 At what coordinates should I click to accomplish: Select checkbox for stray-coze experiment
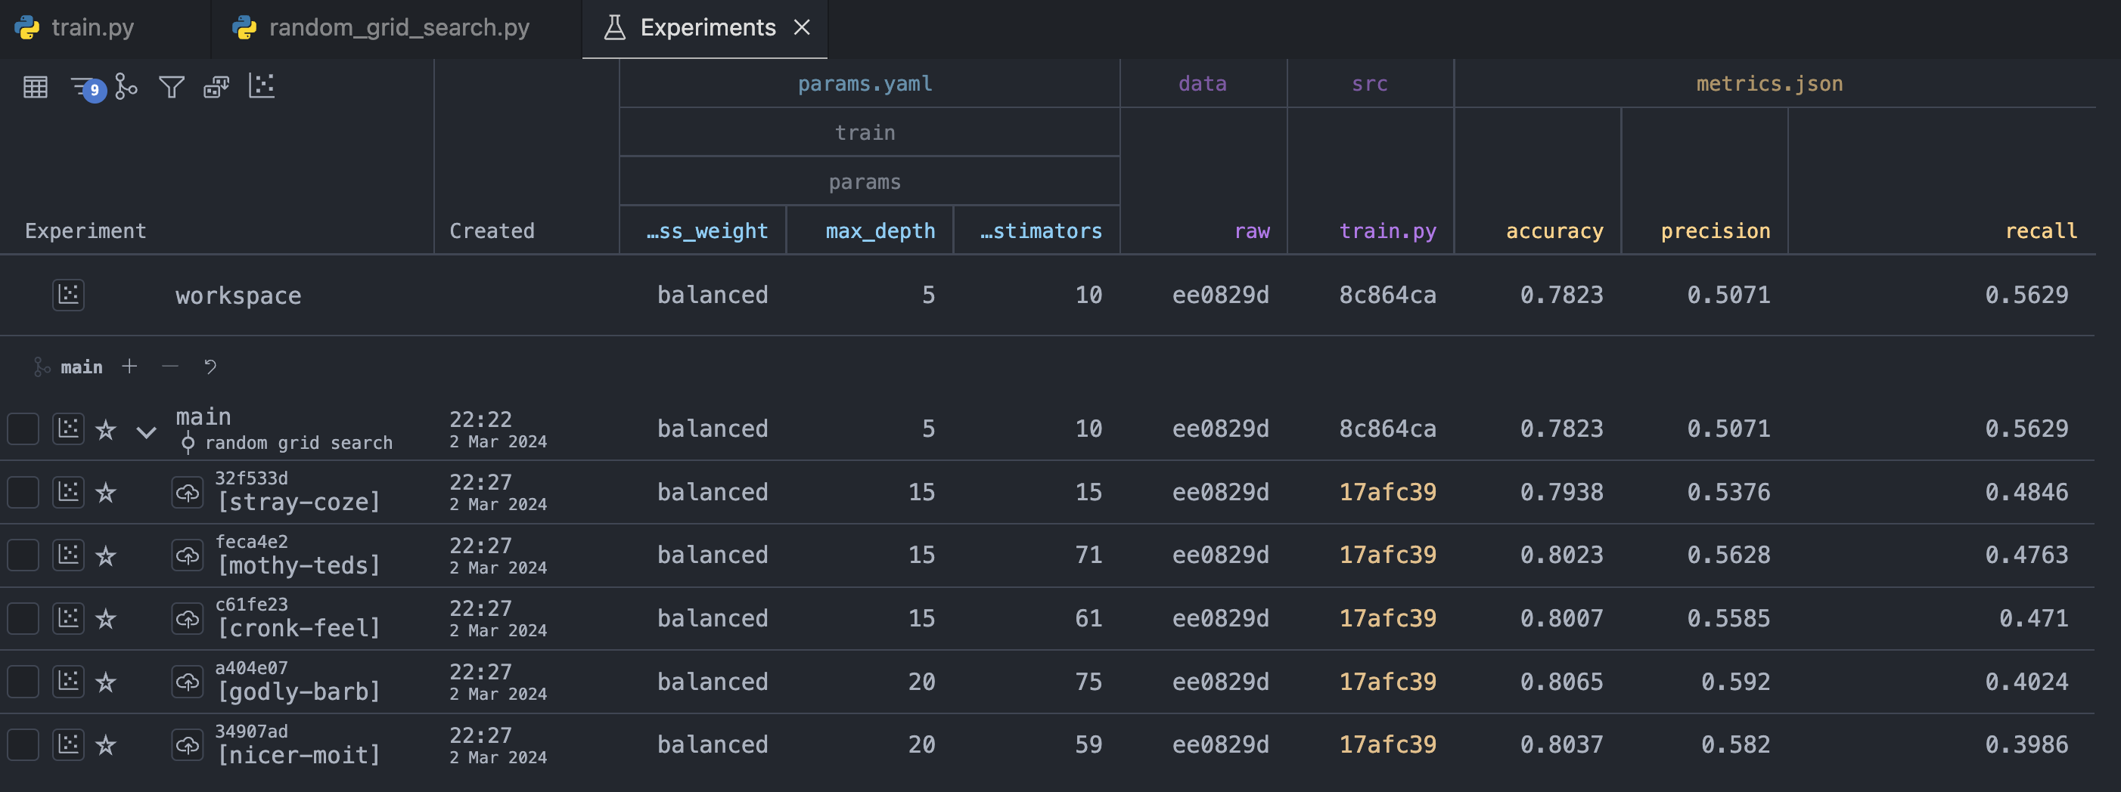coord(23,492)
